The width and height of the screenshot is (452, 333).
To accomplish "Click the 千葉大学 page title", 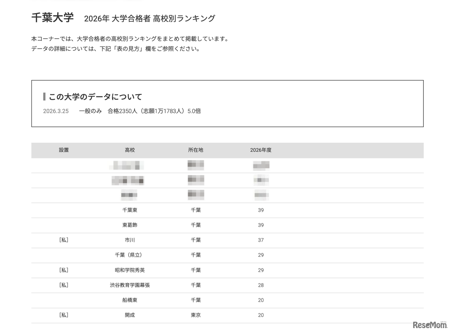I will (52, 18).
